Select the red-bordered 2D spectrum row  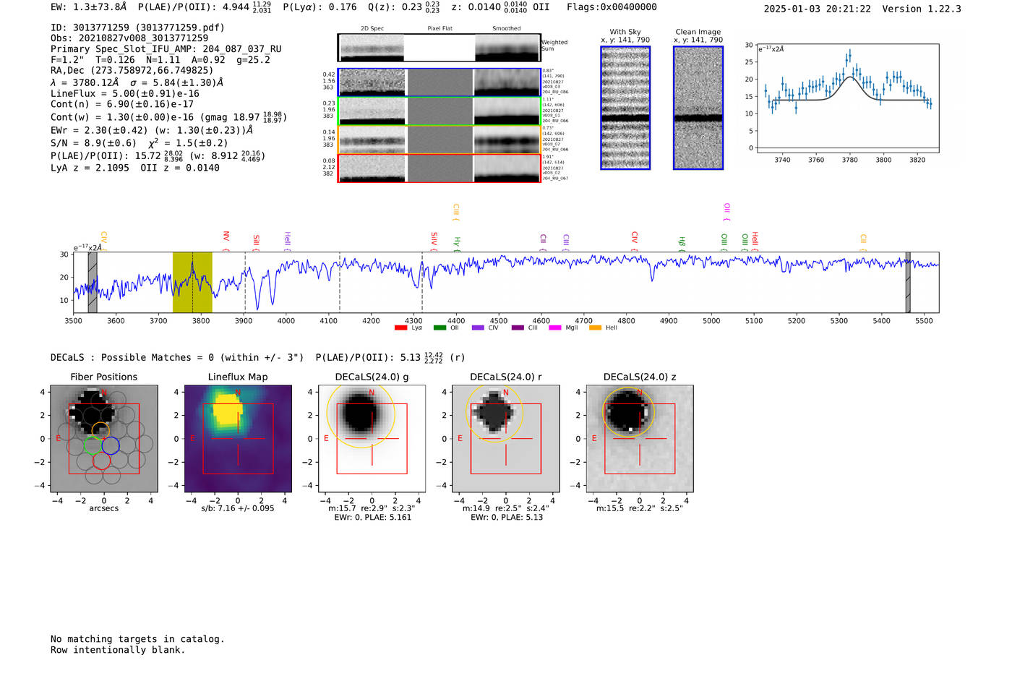[439, 168]
